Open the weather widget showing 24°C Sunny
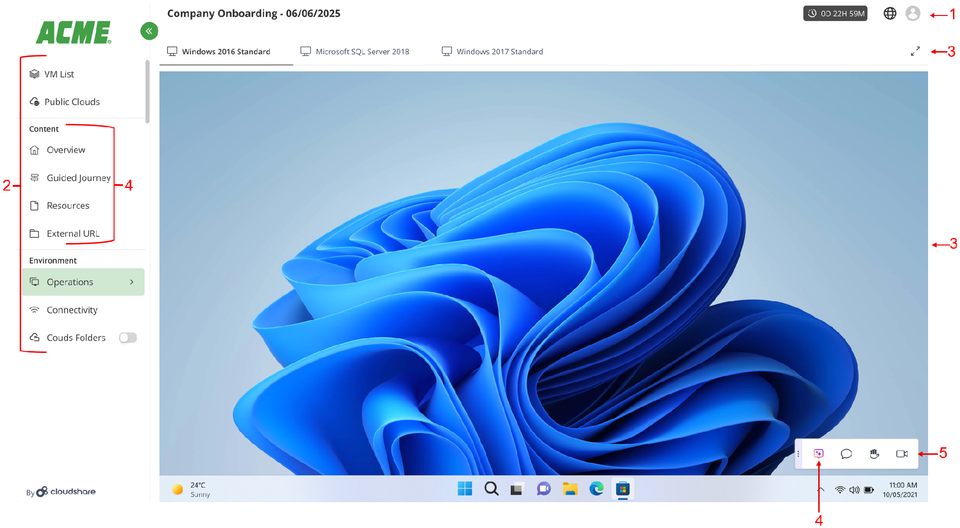This screenshot has width=960, height=528. 191,489
